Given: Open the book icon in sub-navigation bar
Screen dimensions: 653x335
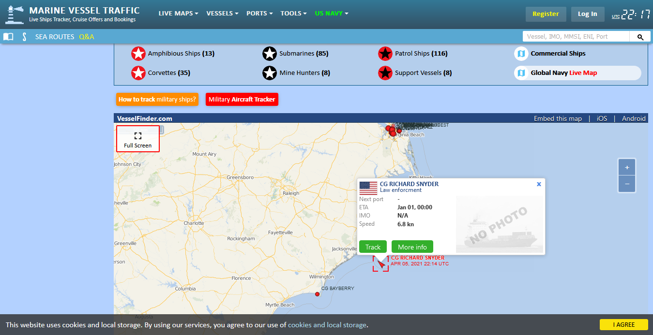Looking at the screenshot, I should click(8, 37).
